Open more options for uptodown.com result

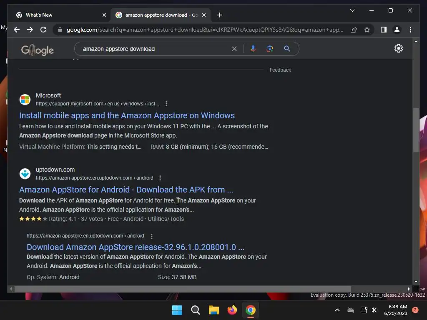click(160, 177)
